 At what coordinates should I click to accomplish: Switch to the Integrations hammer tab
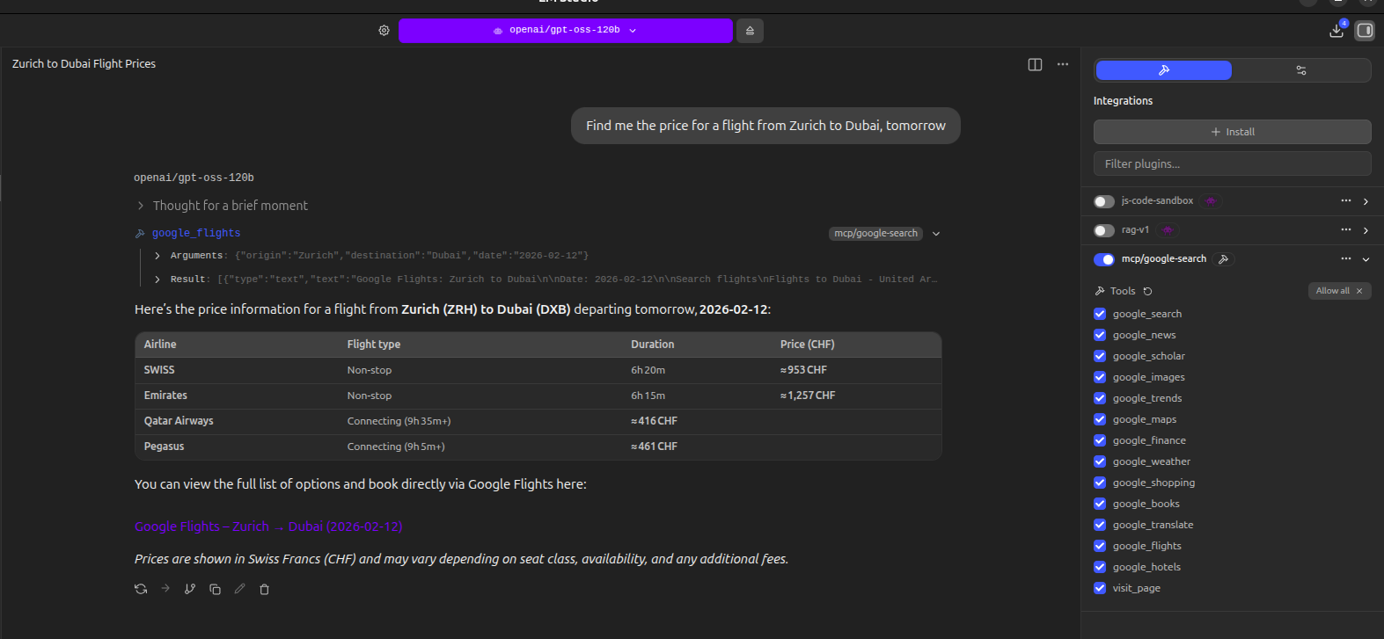(x=1163, y=70)
